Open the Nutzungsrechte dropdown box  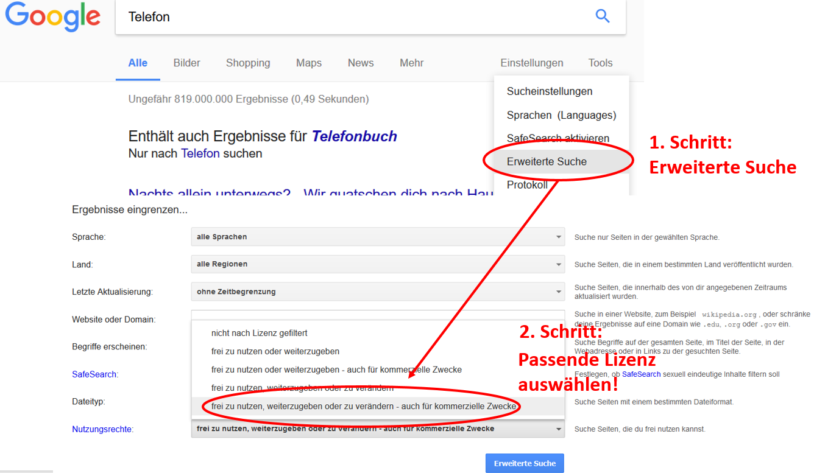coord(378,429)
